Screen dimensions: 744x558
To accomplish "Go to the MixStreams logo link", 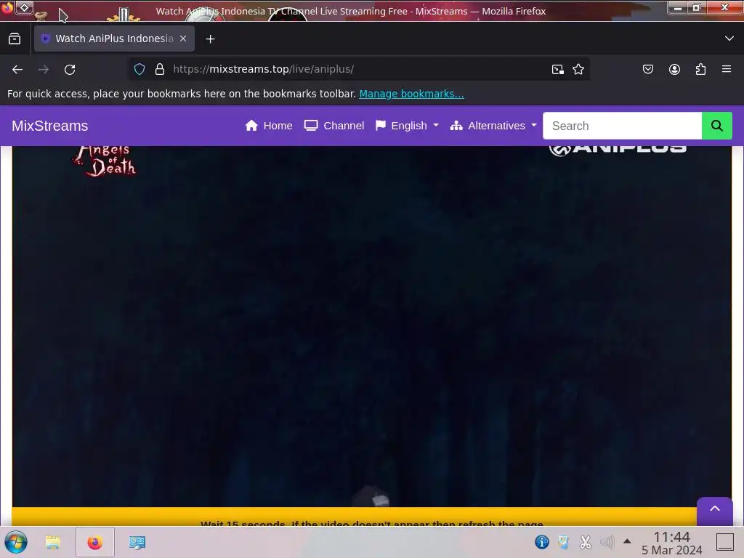I will [x=50, y=126].
